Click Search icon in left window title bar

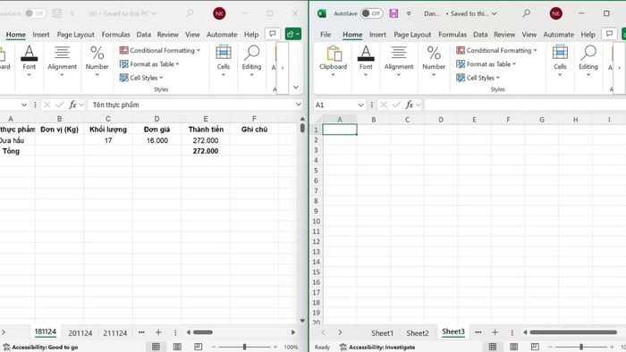190,13
